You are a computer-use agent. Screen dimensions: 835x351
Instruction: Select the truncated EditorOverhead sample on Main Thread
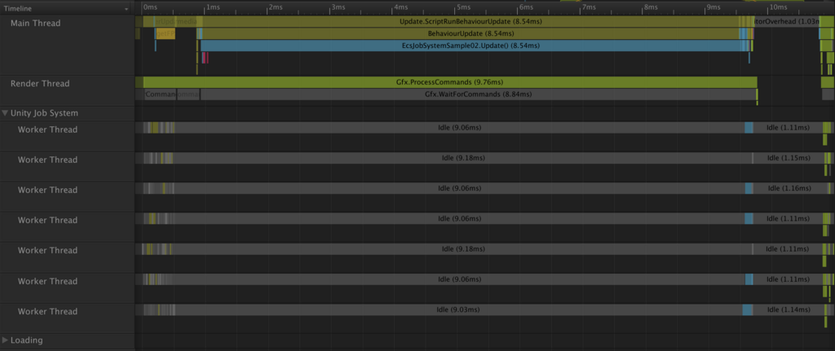pos(787,22)
